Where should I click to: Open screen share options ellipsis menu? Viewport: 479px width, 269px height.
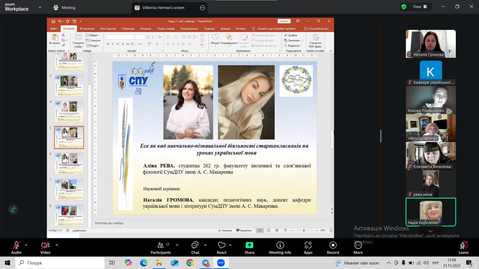(x=203, y=7)
